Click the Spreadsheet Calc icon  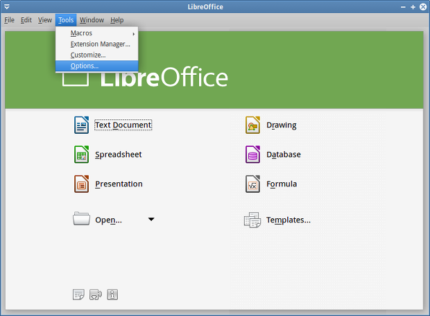[81, 155]
